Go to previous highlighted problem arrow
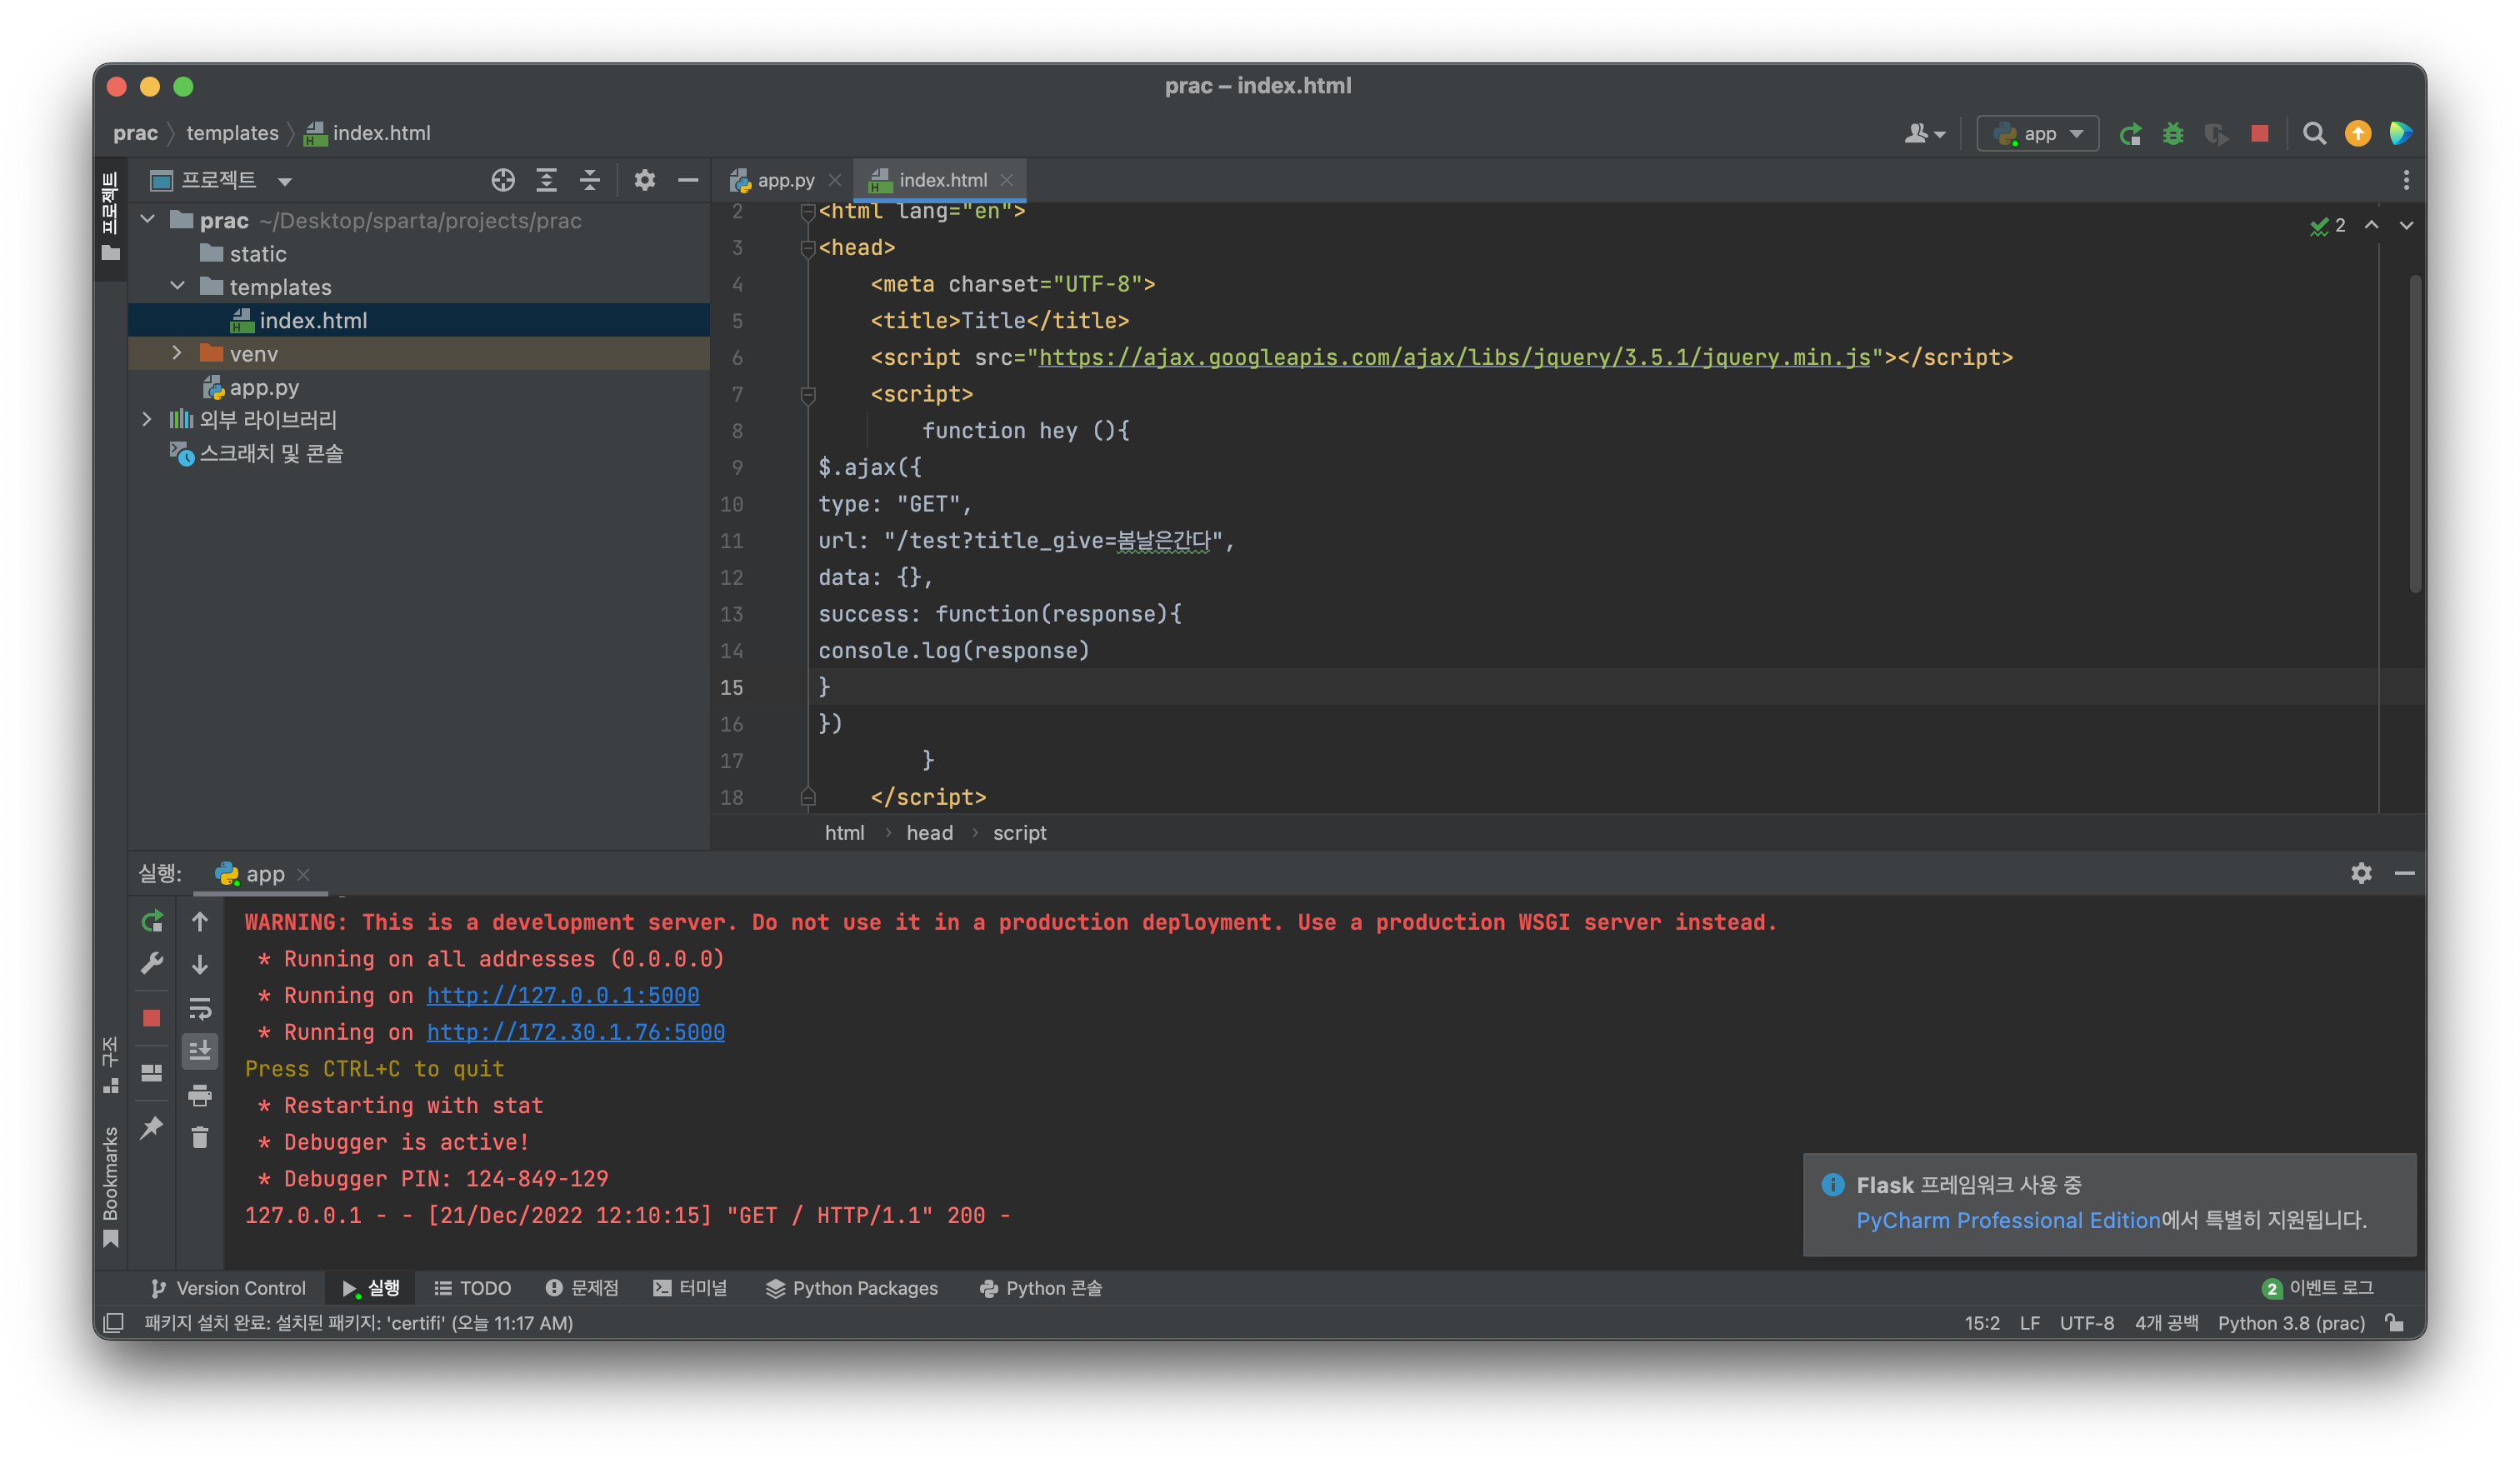Viewport: 2520px width, 1463px height. 2372,225
